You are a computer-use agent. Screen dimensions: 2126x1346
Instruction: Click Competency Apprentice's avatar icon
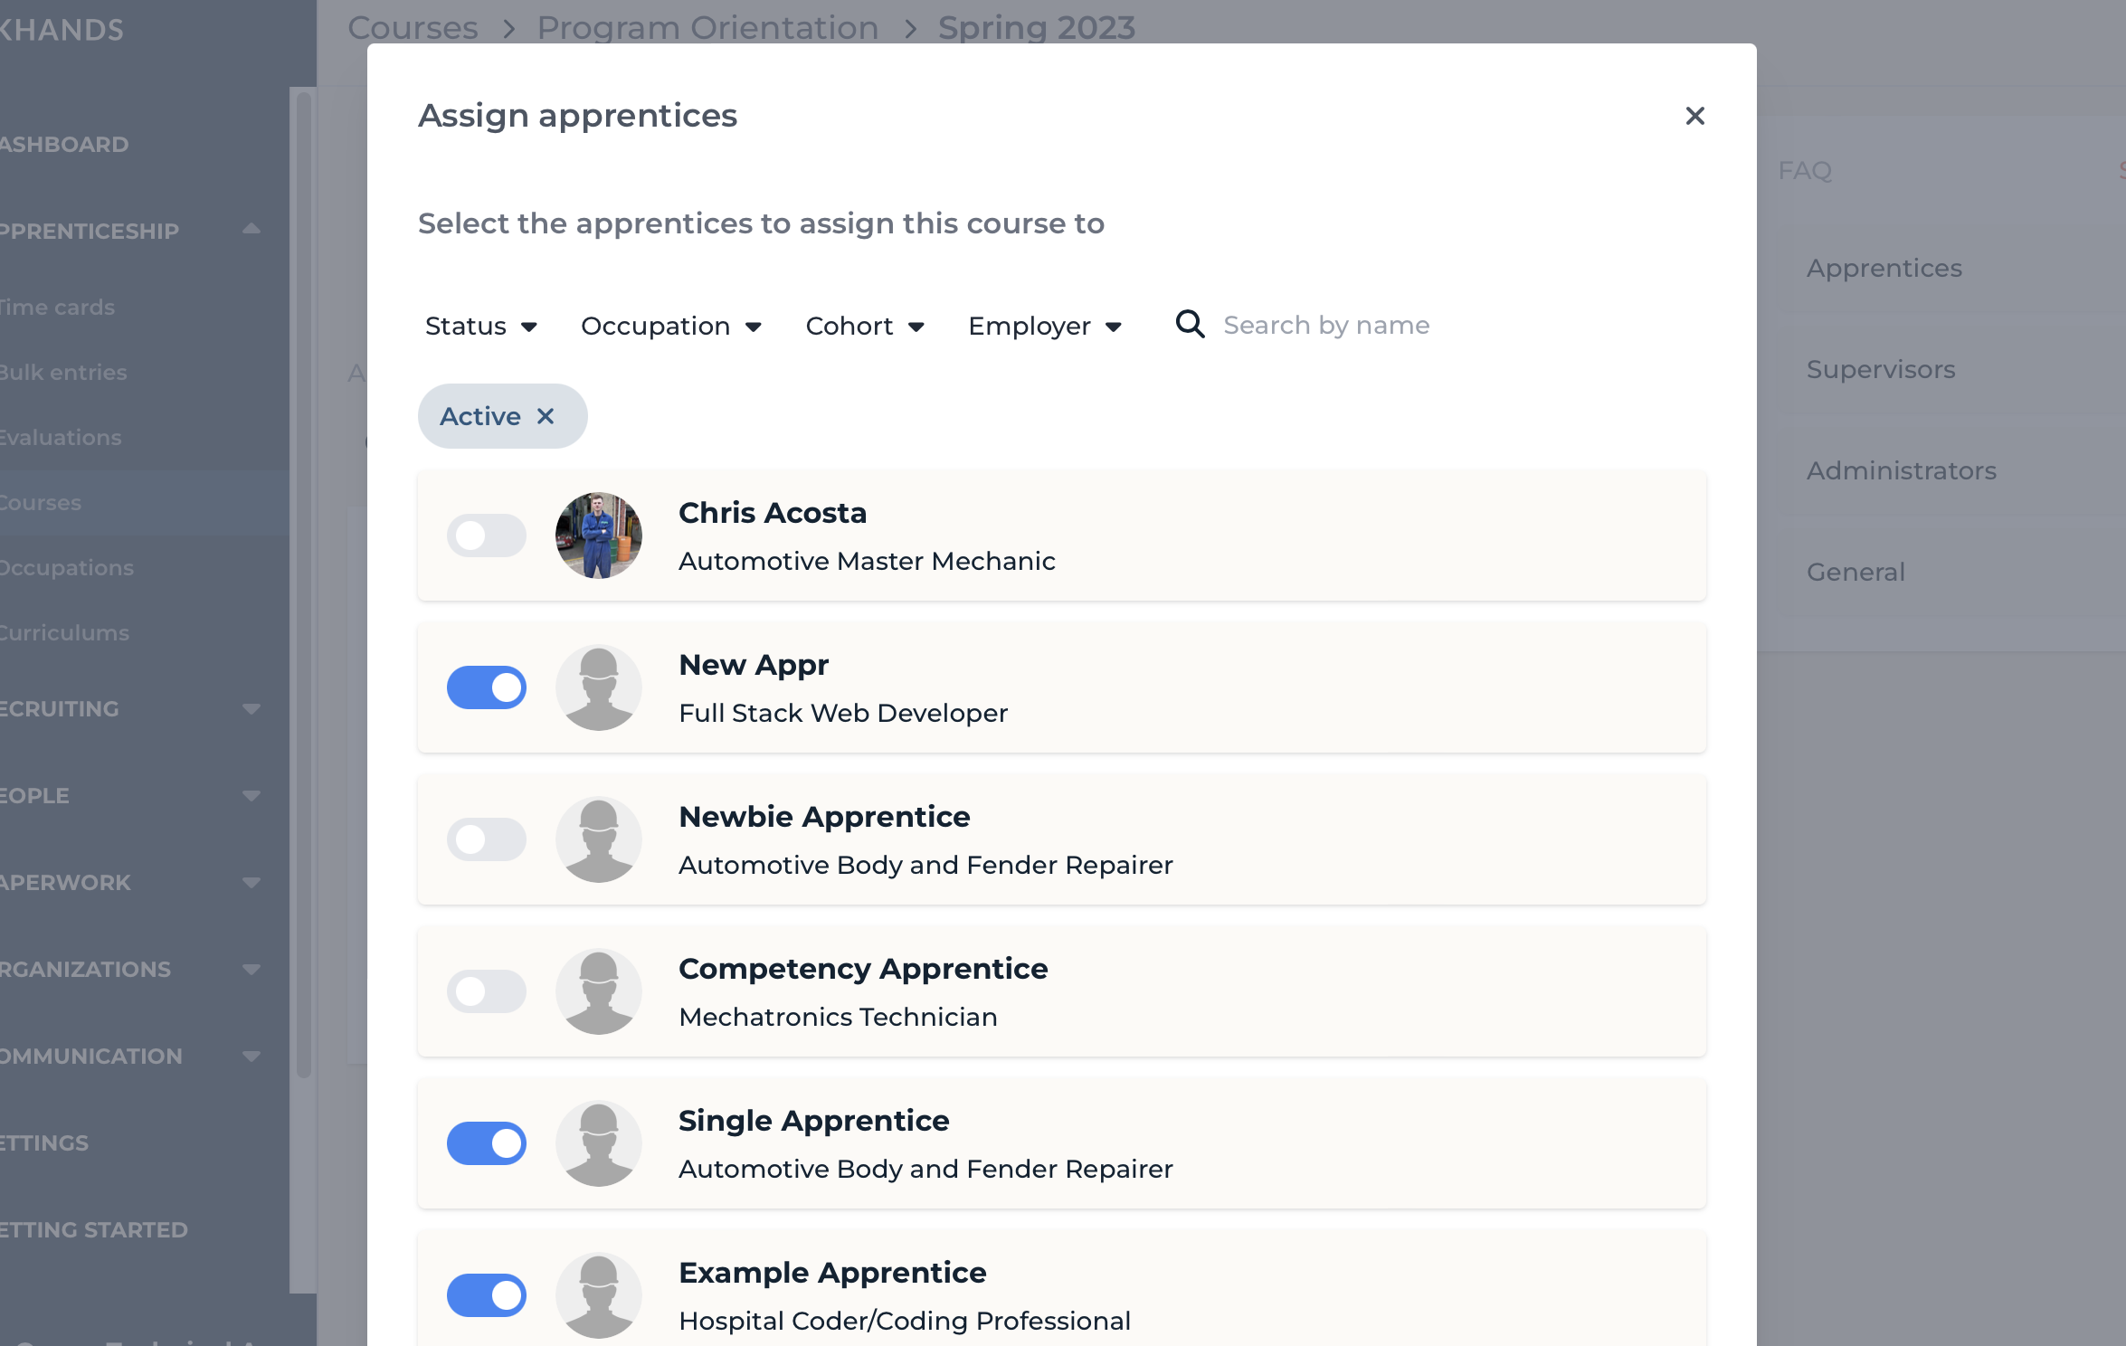point(599,991)
